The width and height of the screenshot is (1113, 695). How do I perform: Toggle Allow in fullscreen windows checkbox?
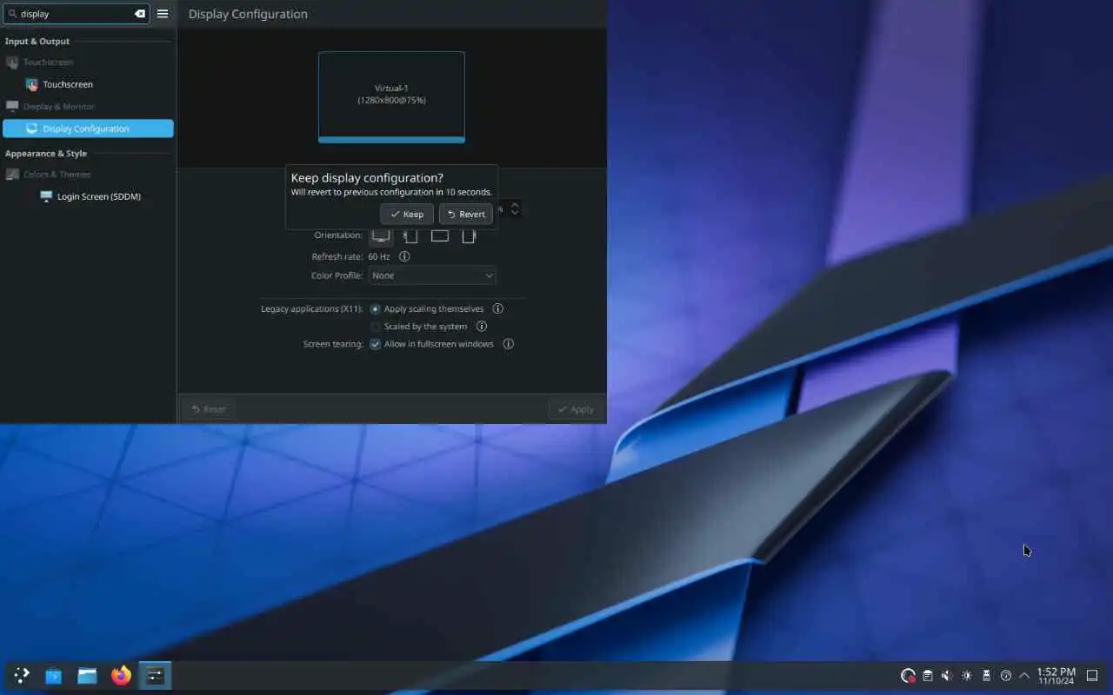tap(432, 344)
